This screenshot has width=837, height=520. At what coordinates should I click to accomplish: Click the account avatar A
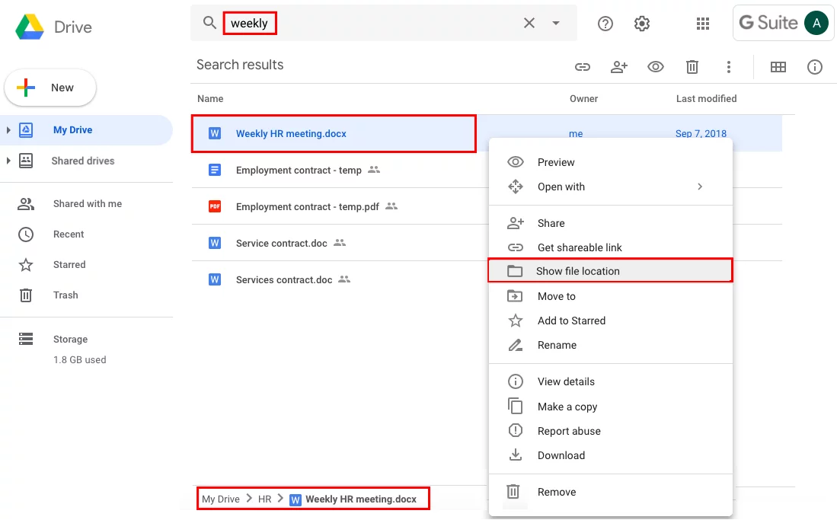[x=816, y=23]
